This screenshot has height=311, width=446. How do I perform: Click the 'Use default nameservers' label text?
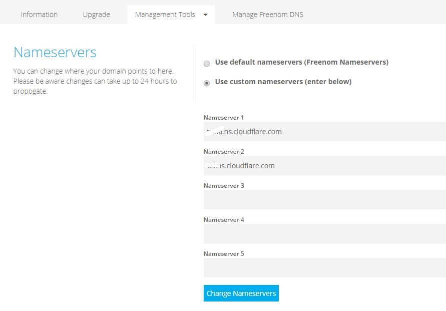pos(301,62)
